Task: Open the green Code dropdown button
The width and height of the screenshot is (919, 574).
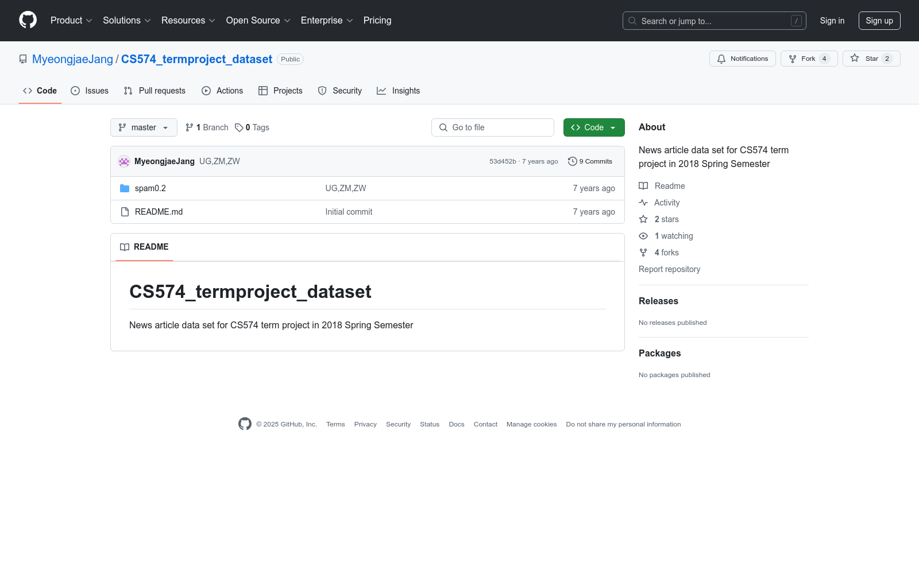Action: click(x=594, y=127)
